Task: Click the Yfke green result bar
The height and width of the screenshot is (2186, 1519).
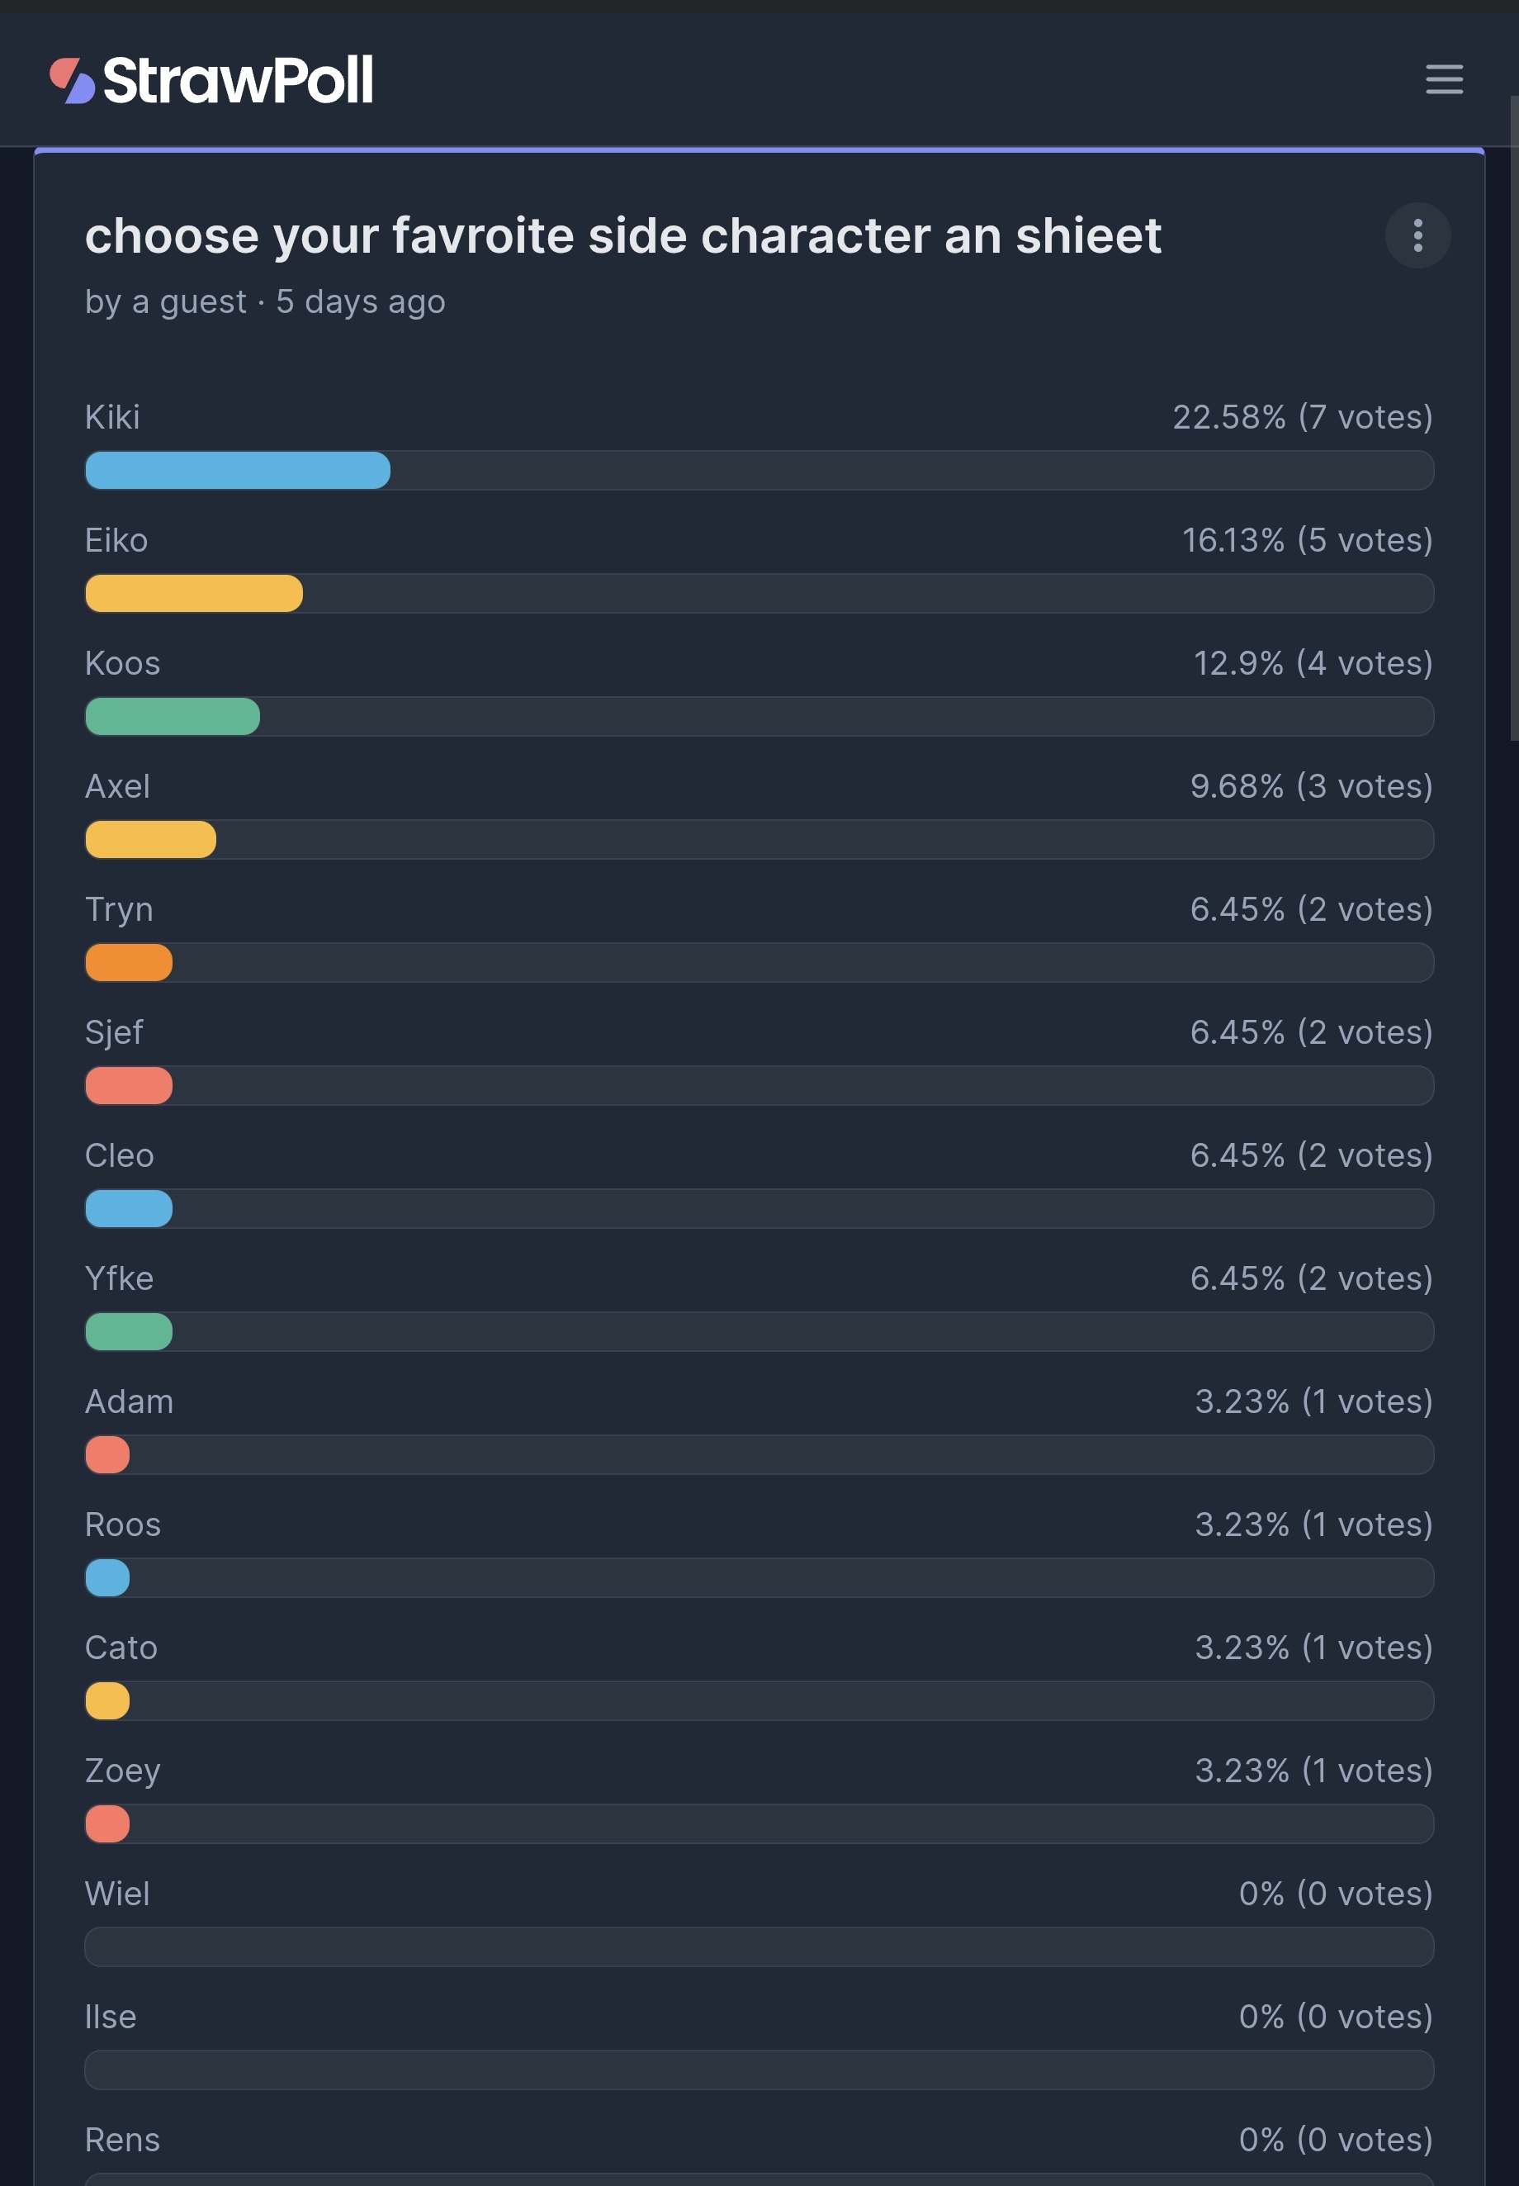Action: 129,1331
